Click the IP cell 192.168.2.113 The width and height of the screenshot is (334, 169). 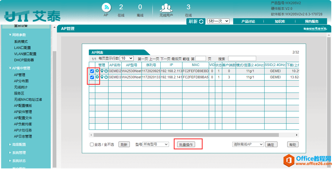point(171,71)
